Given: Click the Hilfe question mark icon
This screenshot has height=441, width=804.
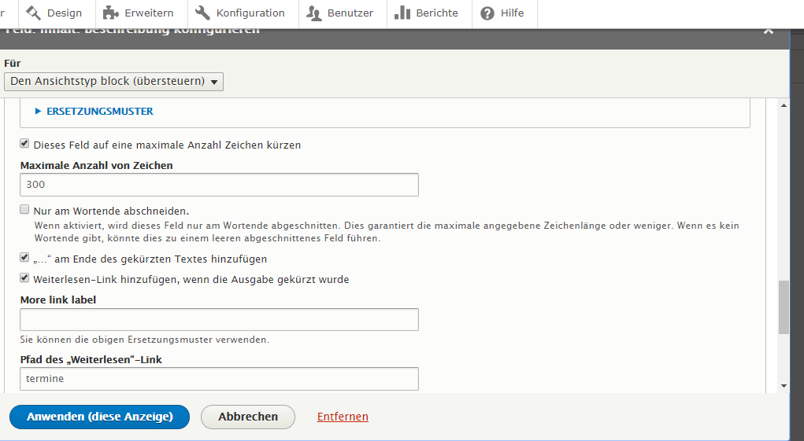Looking at the screenshot, I should (x=487, y=13).
